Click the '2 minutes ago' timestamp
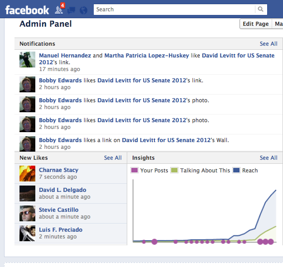Image resolution: width=283 pixels, height=267 pixels. [58, 237]
